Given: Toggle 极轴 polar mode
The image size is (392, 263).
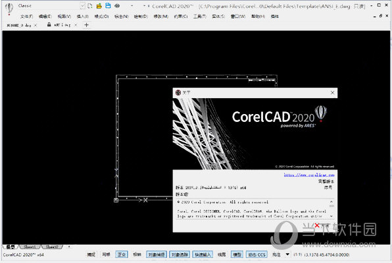Looking at the screenshot, I should pyautogui.click(x=137, y=254).
